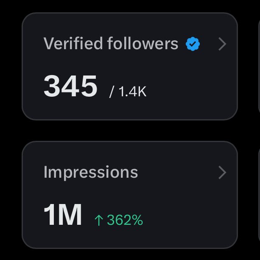This screenshot has width=260, height=260.
Task: Open the Impressions card
Action: click(130, 195)
